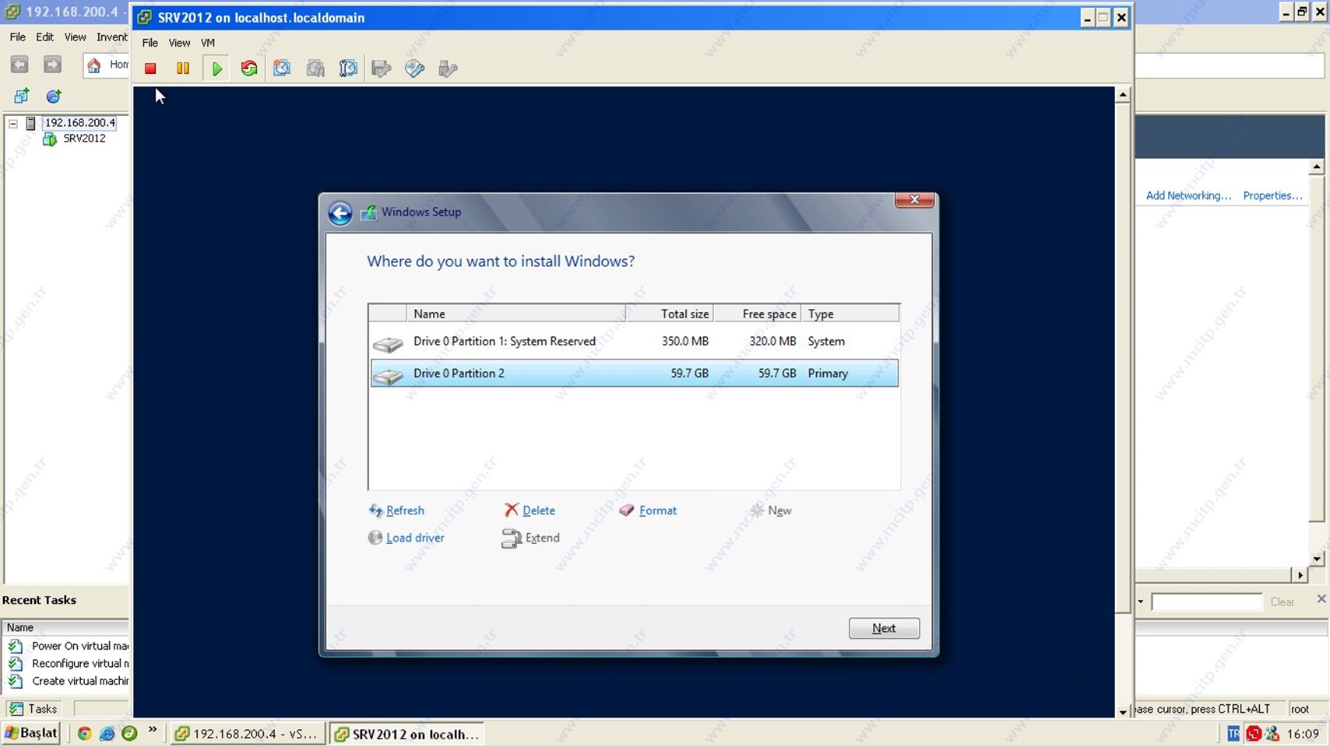Click the floppy connect toolbar icon
Image resolution: width=1330 pixels, height=747 pixels.
382,68
